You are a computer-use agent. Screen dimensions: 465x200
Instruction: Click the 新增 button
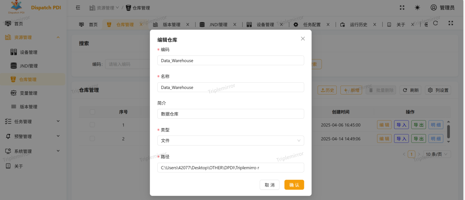(x=351, y=90)
